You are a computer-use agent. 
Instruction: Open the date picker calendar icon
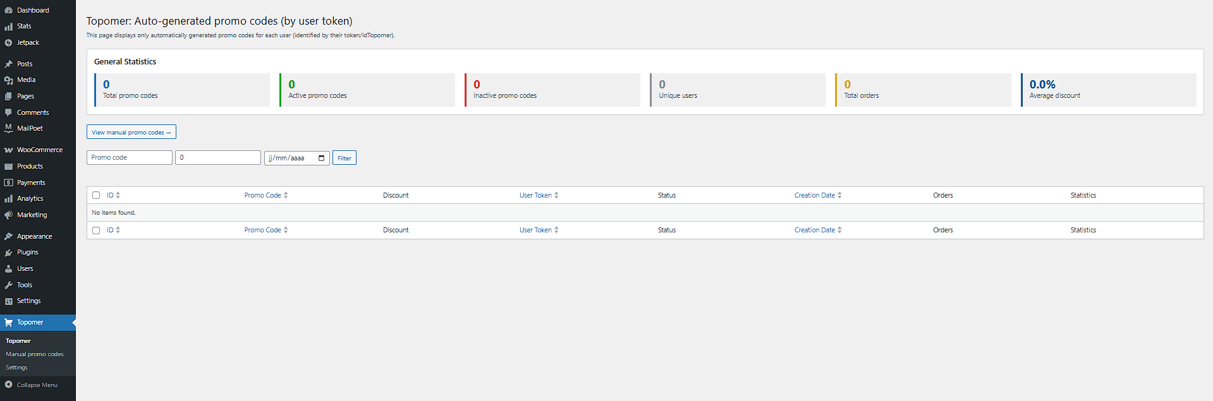point(321,158)
